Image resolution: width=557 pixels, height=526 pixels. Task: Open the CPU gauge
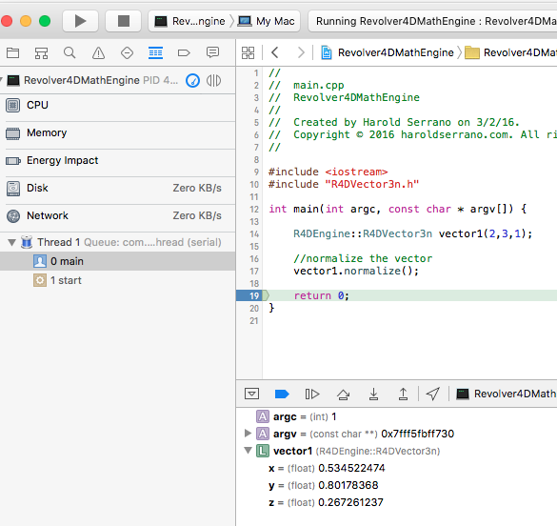[117, 105]
